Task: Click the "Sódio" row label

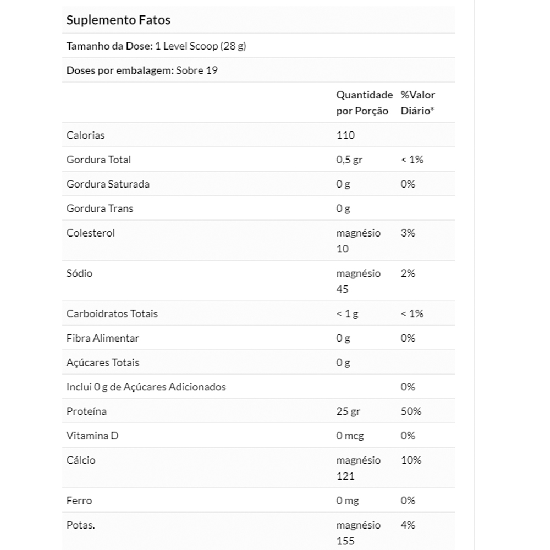Action: (79, 273)
